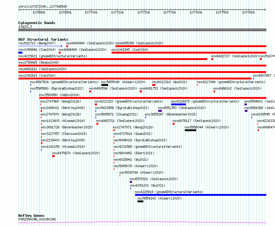Click nsv6486102 (Sedlazeck2020) label
Image resolution: width=275 pixels, height=226 pixels.
point(237,88)
